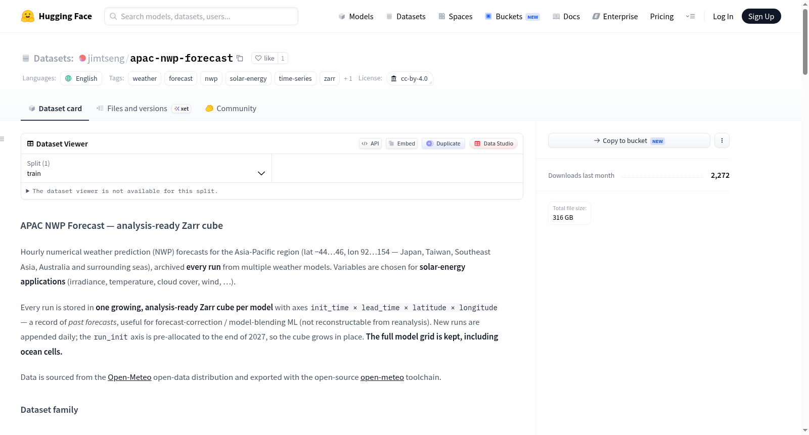809x435 pixels.
Task: Open the jimtseng profile link
Action: point(106,58)
